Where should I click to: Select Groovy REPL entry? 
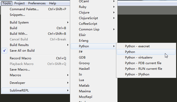(x=94, y=63)
